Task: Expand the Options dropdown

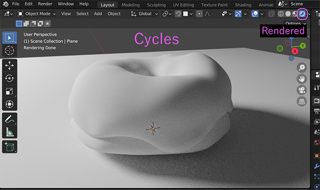Action: point(295,23)
